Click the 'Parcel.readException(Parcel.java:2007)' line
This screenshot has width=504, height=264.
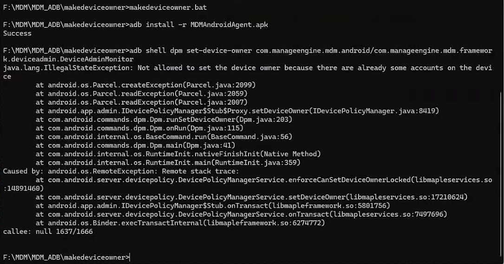141,102
